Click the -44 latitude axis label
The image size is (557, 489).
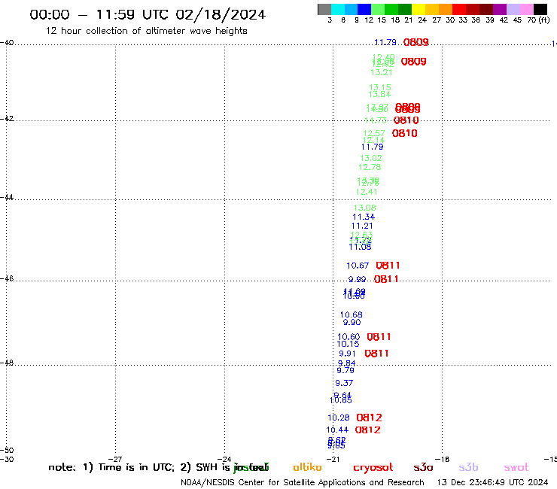tap(7, 197)
